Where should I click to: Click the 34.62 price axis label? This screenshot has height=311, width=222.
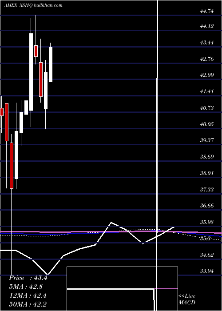(207, 255)
